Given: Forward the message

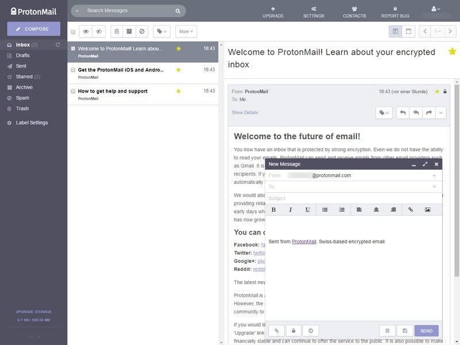Looking at the screenshot, I should tap(428, 113).
